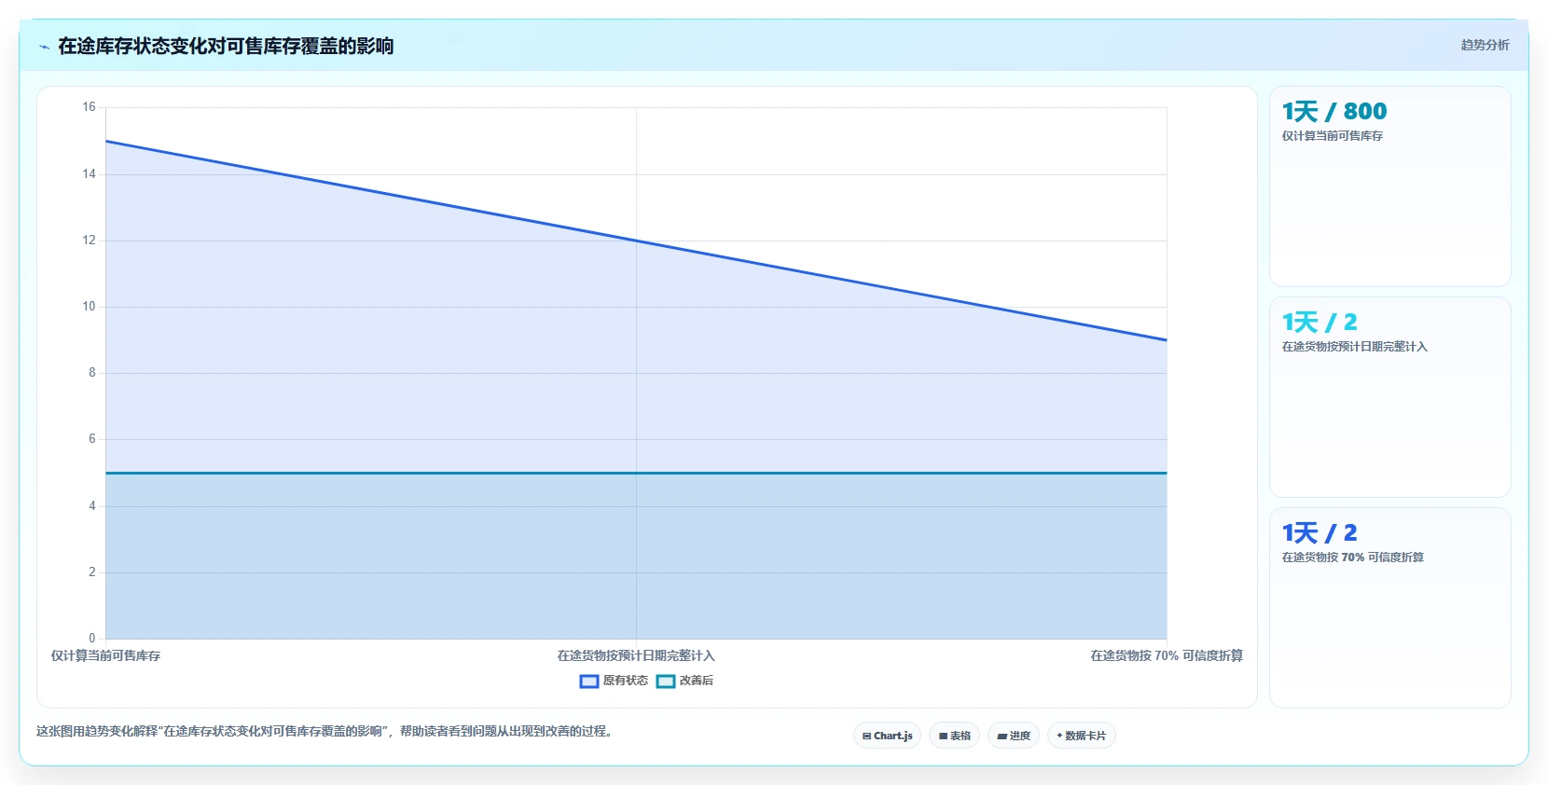The width and height of the screenshot is (1548, 785).
Task: Click the y-axis label 10
Action: pos(89,307)
